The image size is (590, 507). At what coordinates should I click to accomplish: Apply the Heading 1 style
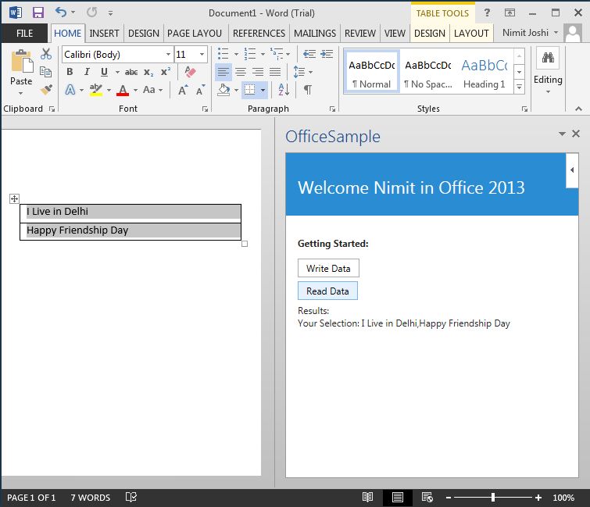pos(485,71)
